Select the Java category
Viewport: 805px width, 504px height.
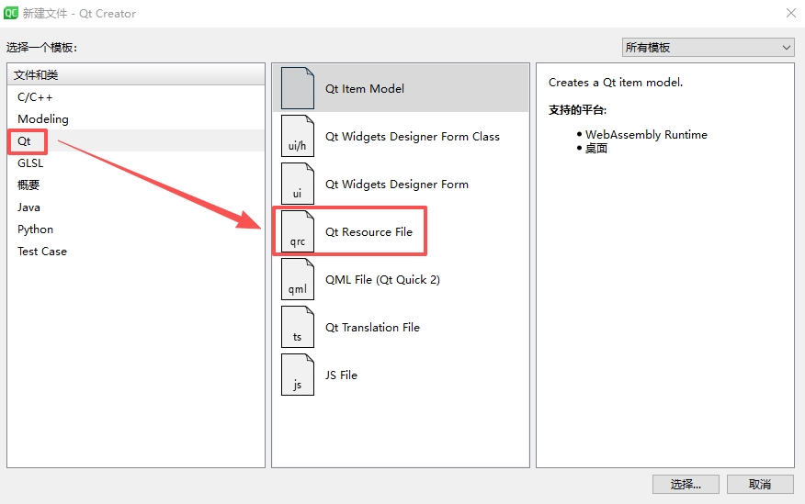click(136, 207)
